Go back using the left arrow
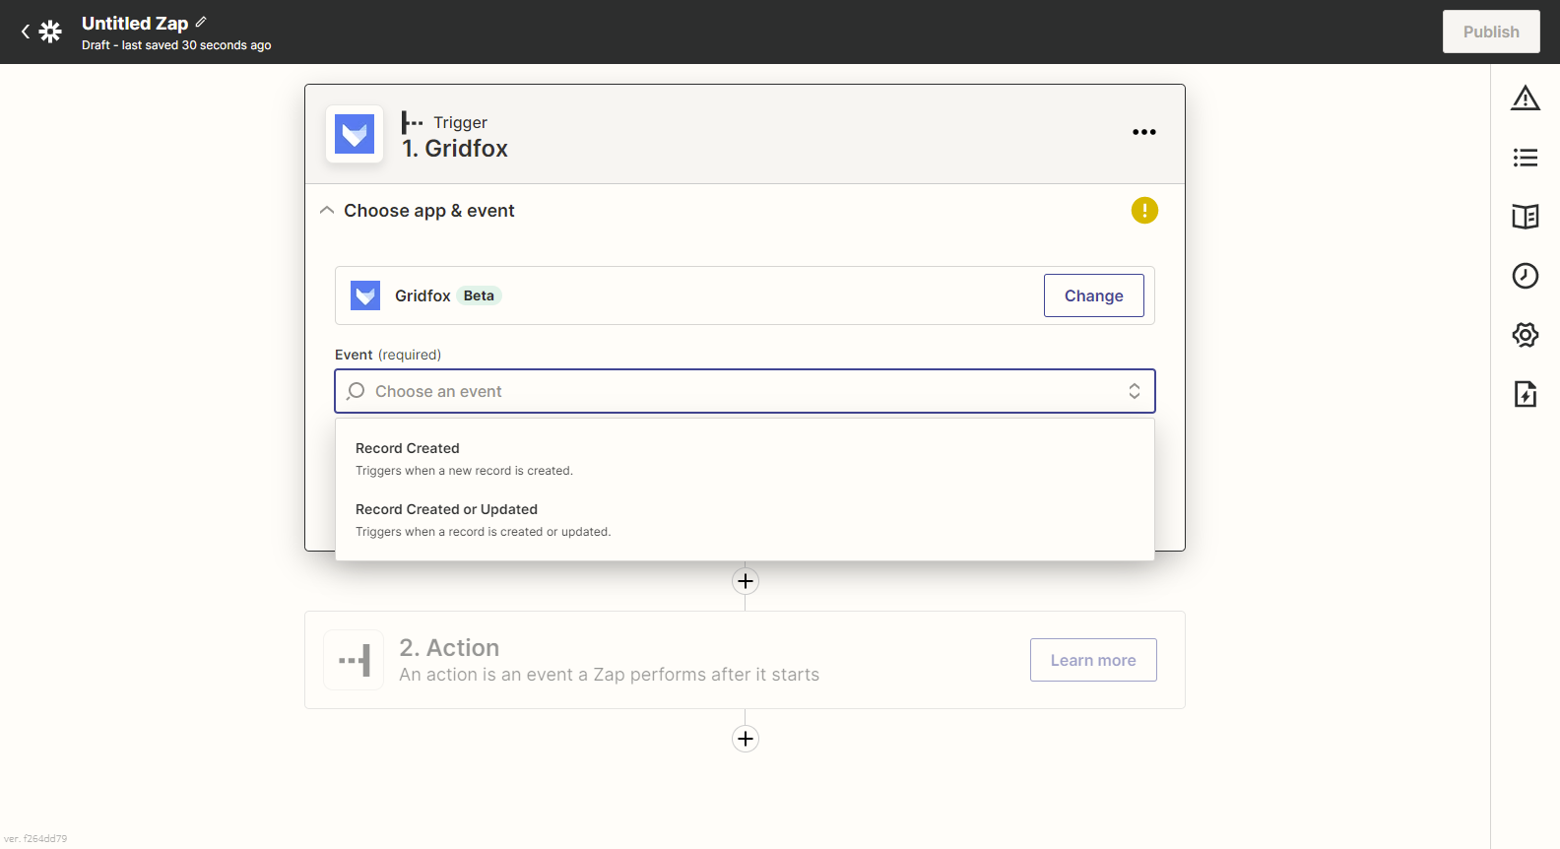1560x849 pixels. (26, 32)
